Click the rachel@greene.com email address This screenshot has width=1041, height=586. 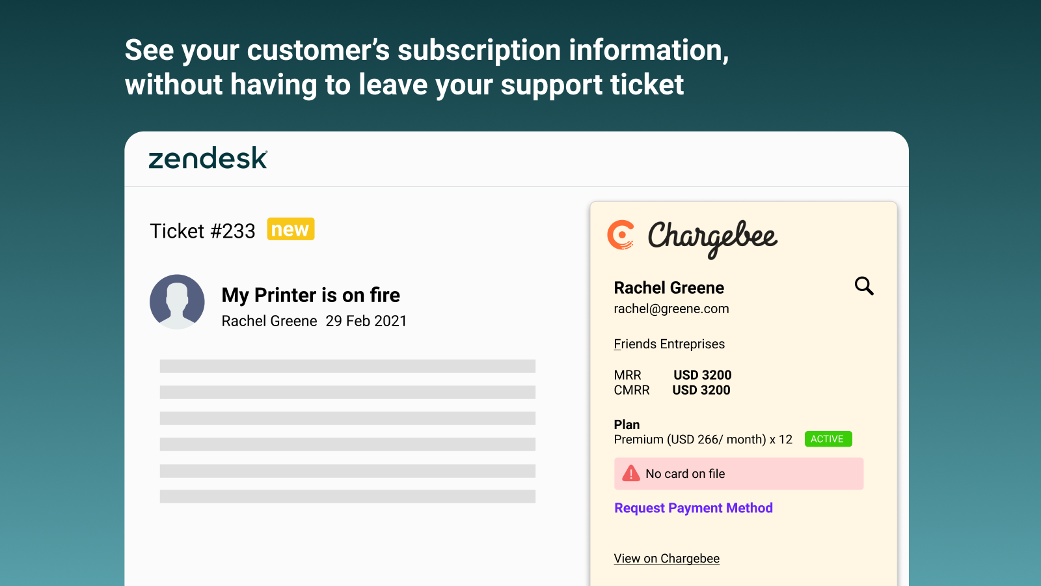coord(671,309)
